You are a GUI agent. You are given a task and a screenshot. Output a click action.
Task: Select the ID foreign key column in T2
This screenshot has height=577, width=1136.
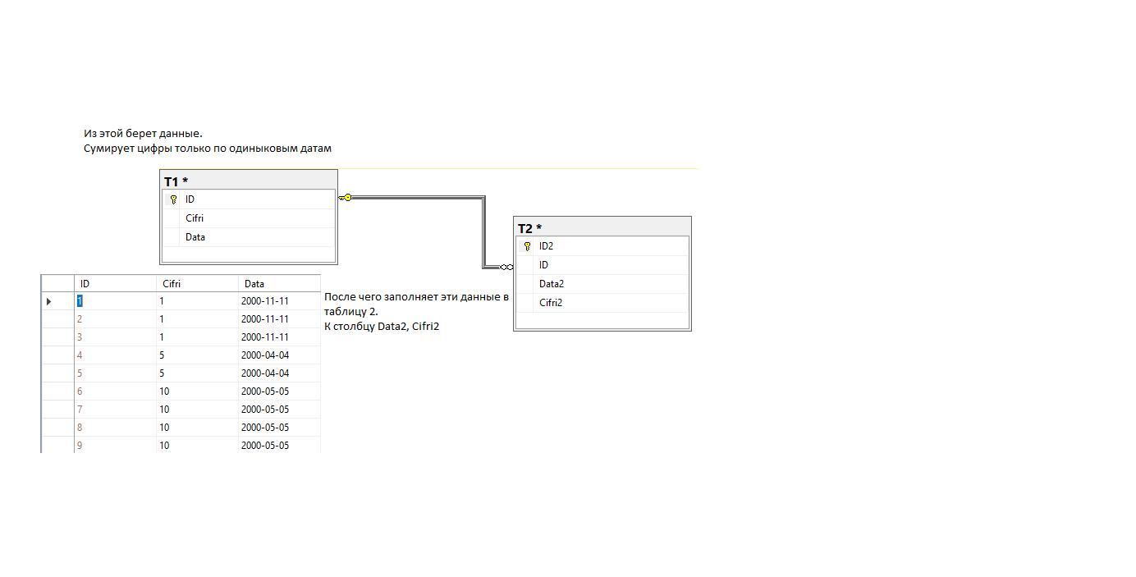(543, 265)
